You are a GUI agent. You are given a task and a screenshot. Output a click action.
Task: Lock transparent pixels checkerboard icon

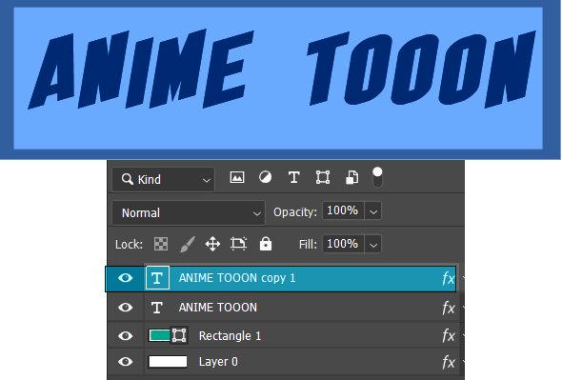[x=161, y=244]
